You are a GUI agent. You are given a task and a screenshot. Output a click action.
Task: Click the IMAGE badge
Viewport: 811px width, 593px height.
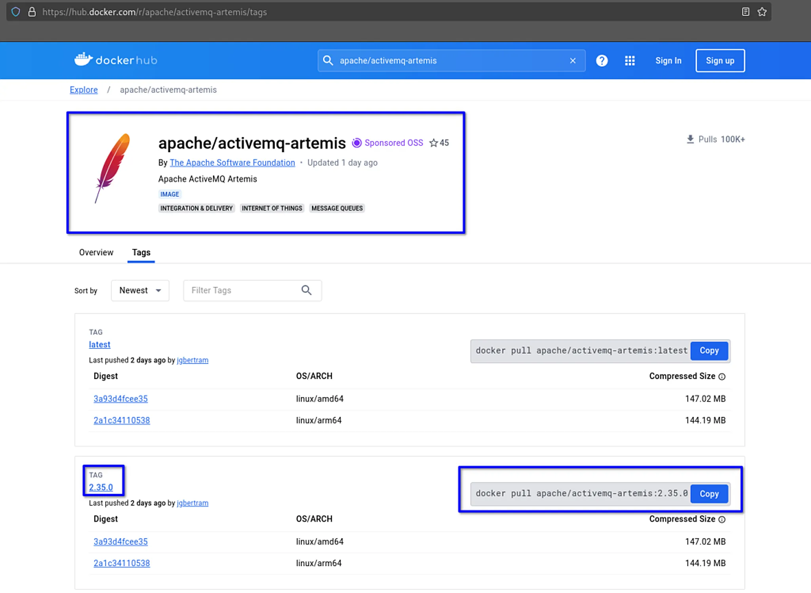coord(169,194)
